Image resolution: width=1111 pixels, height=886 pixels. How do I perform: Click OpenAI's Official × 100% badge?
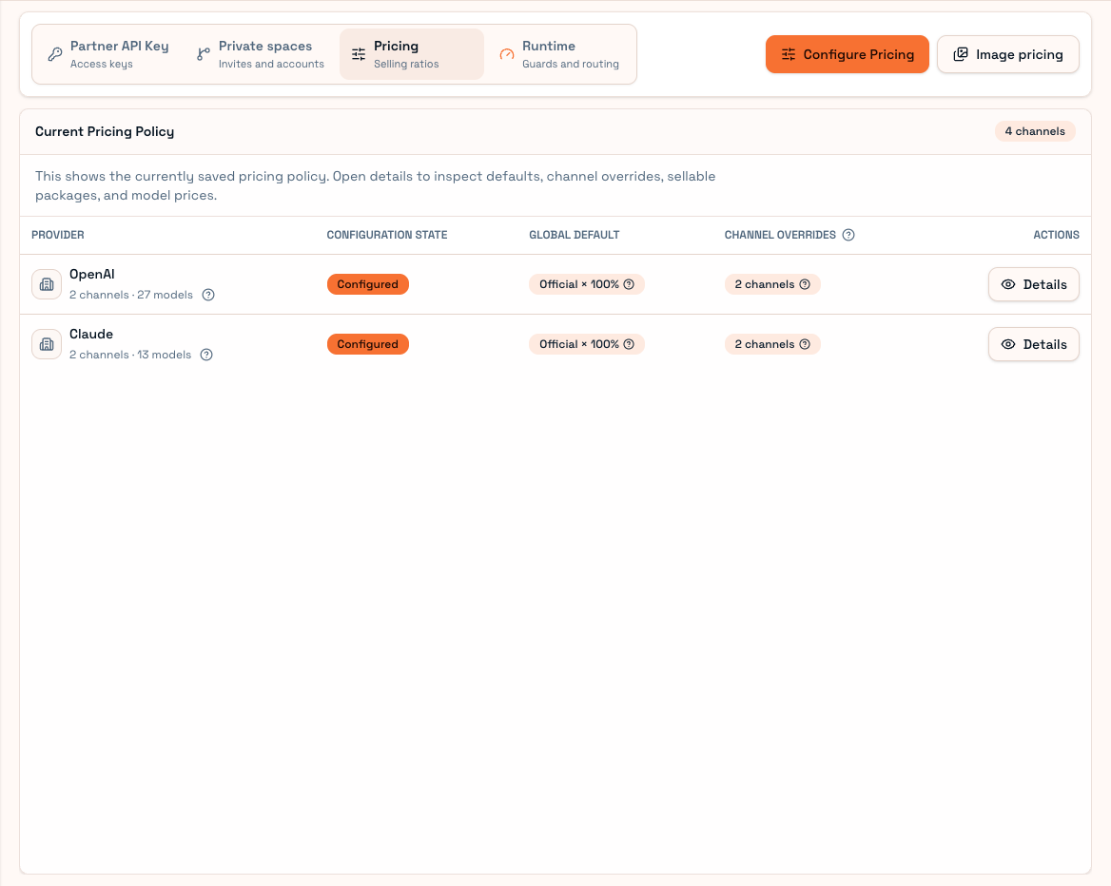coord(587,284)
